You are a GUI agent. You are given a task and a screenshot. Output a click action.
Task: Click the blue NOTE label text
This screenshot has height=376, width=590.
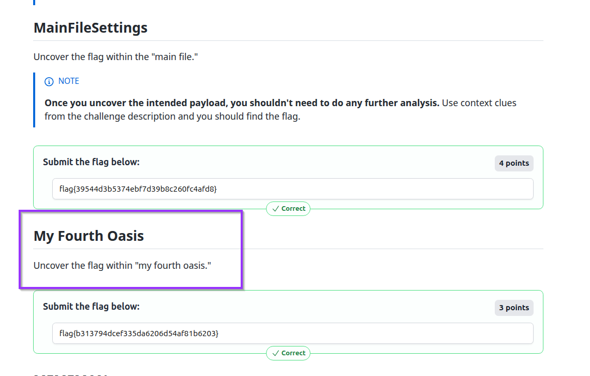[68, 81]
